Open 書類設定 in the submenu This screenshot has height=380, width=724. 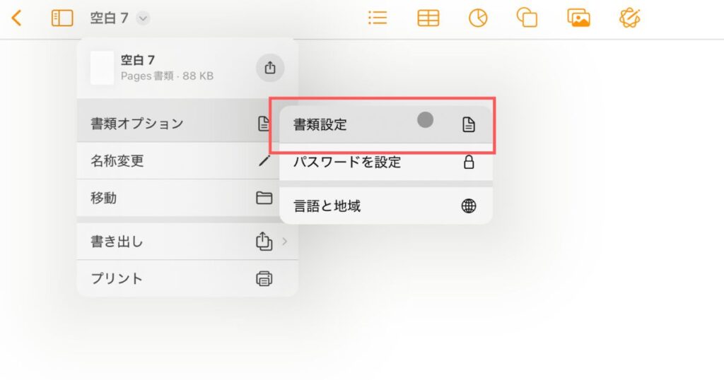[x=386, y=124]
